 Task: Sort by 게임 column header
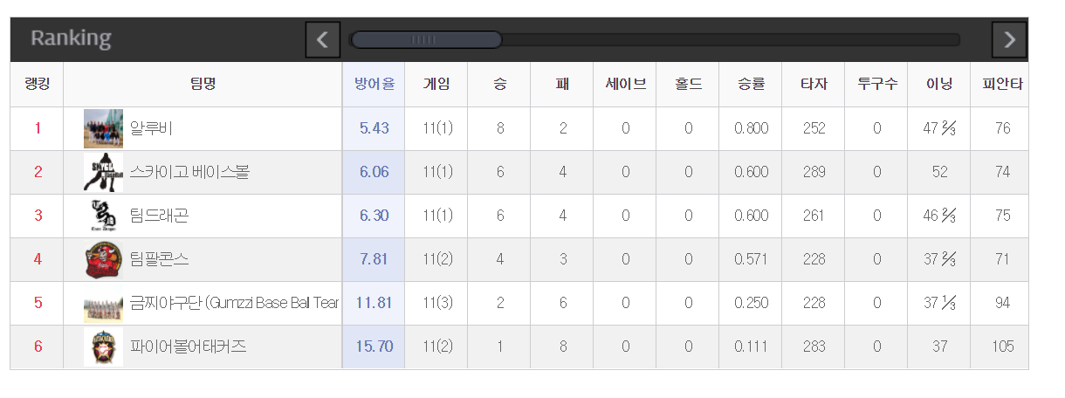pos(436,85)
